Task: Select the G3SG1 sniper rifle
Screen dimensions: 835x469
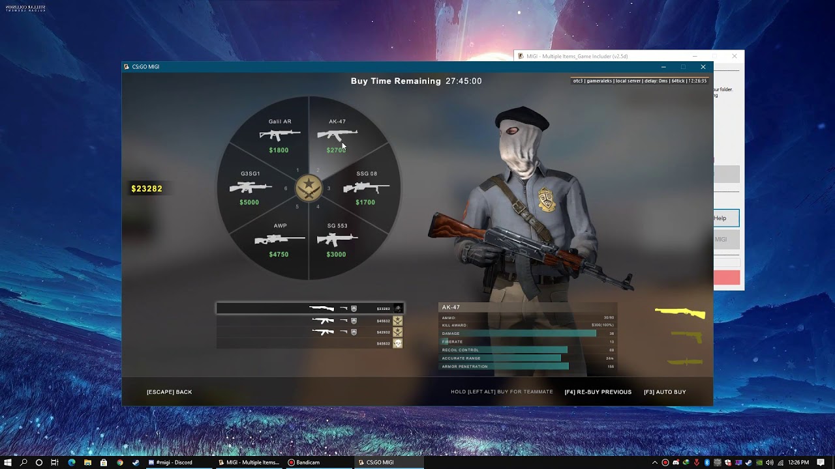Action: pos(250,188)
